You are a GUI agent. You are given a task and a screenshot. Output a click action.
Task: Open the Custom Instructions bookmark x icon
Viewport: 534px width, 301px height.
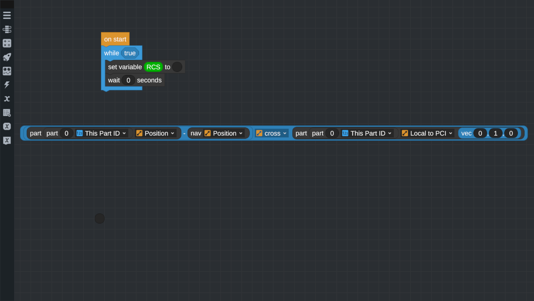(7, 140)
